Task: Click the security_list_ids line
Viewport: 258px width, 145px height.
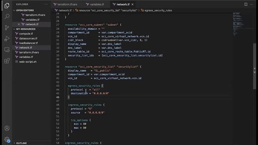Action: tap(115, 56)
